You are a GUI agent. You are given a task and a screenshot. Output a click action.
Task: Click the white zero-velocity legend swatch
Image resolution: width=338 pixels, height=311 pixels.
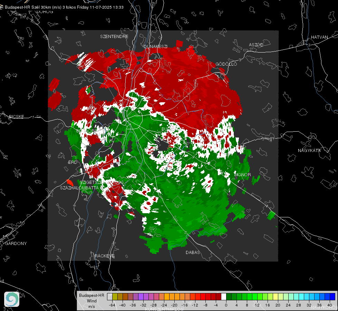click(223, 297)
